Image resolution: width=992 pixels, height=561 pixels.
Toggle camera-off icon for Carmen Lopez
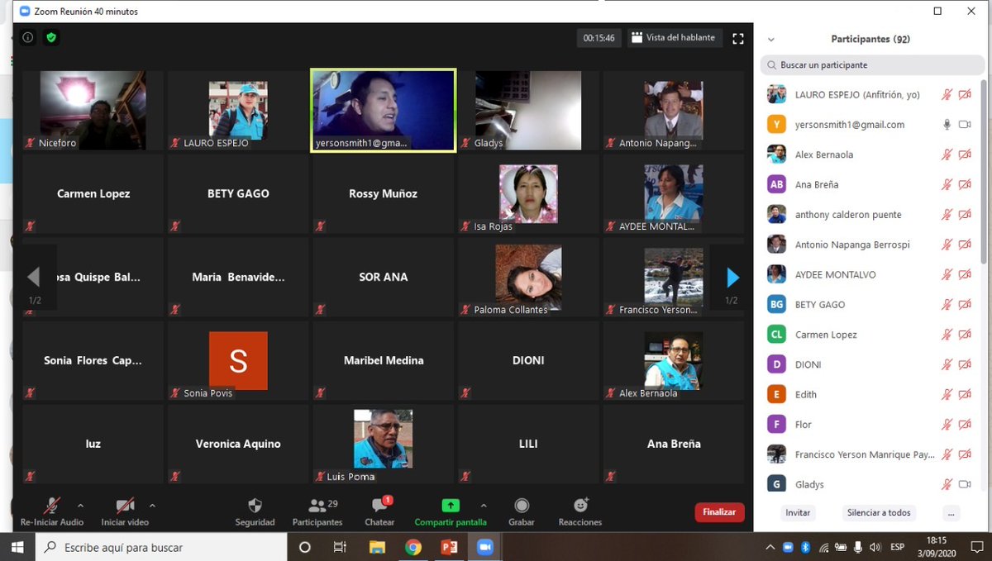(x=965, y=335)
